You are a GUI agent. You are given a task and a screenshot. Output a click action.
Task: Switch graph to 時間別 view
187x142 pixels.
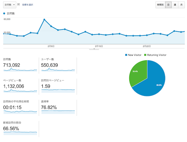coord(160,5)
